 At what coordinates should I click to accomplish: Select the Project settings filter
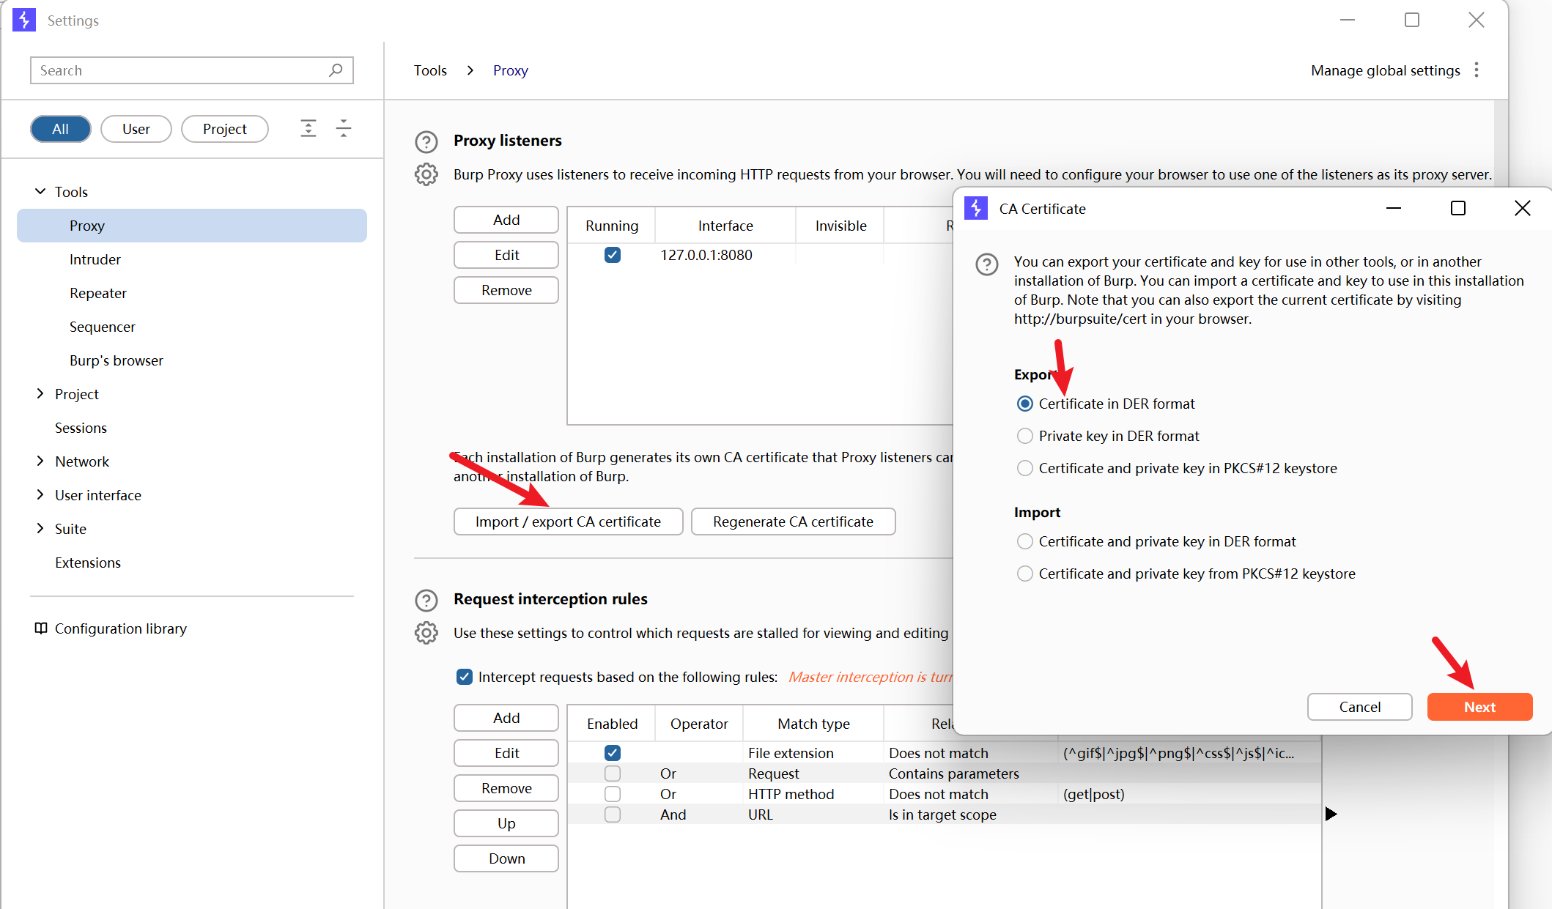pyautogui.click(x=225, y=129)
